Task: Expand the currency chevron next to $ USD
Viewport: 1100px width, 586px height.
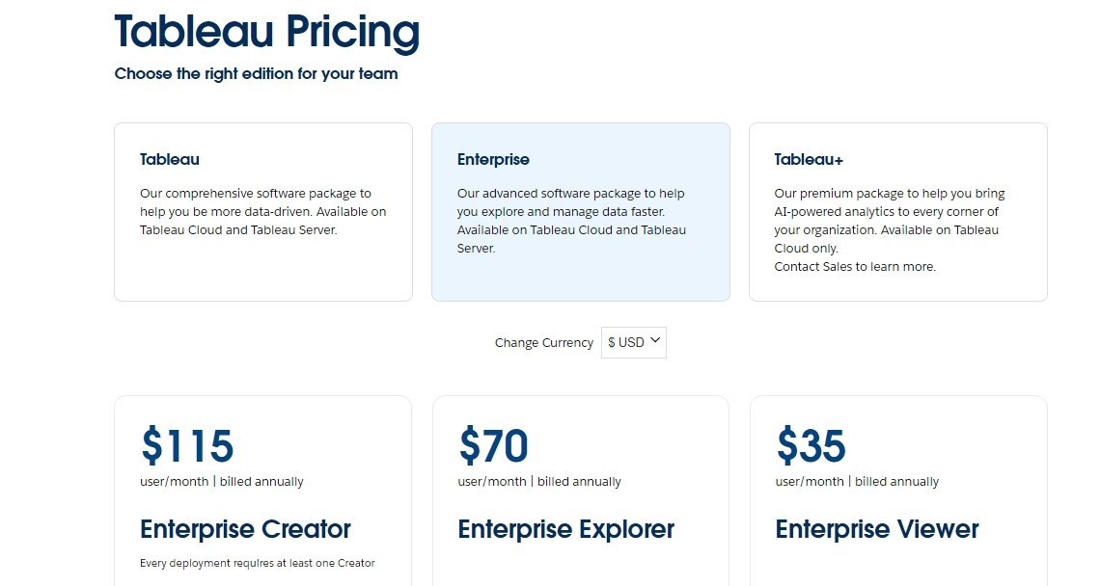Action: [654, 341]
